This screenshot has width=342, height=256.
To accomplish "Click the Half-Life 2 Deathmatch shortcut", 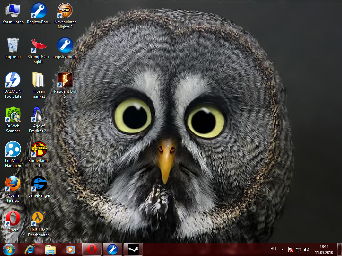I will point(39,224).
